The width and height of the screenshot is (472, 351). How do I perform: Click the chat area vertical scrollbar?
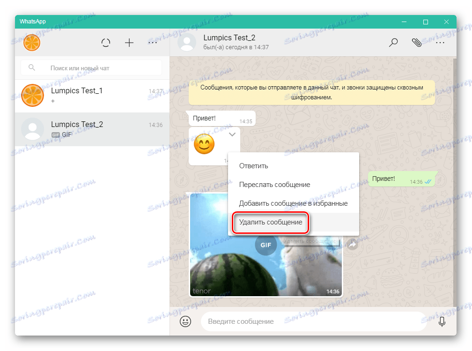pos(455,182)
